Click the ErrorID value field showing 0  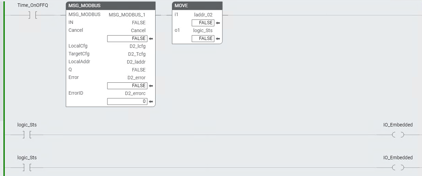pos(127,101)
